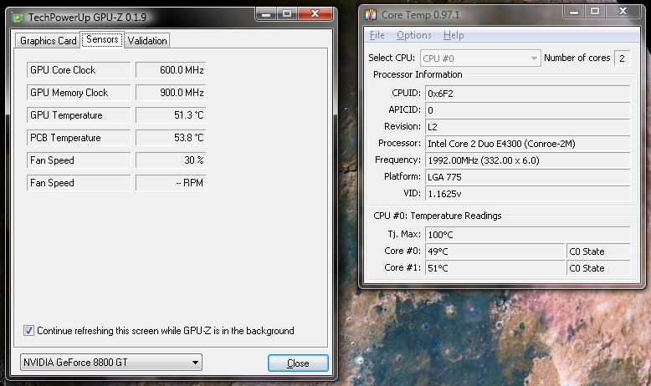Switch to the Graphics Card tab

(x=49, y=41)
